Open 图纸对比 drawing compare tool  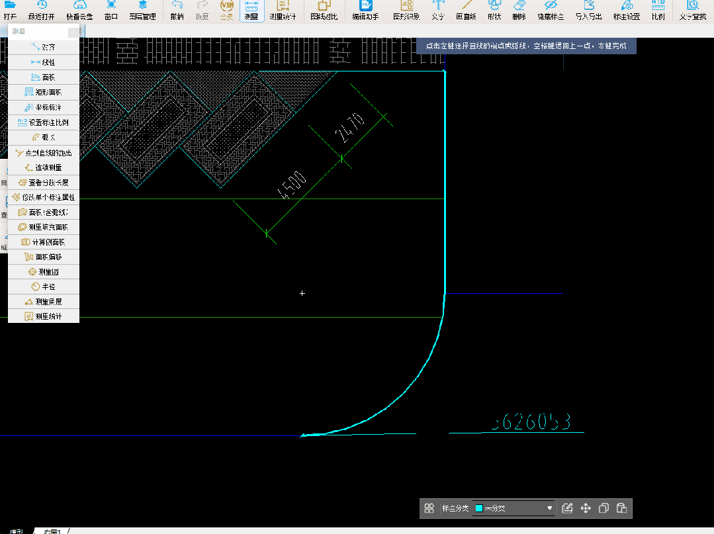click(x=324, y=10)
